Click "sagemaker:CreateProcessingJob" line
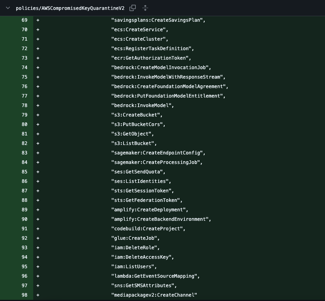The image size is (325, 301). [x=157, y=162]
